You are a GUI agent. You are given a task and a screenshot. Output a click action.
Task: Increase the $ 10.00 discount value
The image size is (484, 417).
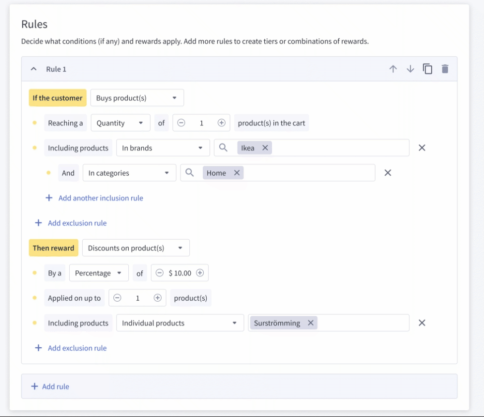click(200, 273)
